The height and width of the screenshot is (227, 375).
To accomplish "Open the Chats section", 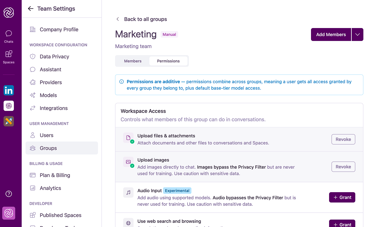I will (9, 36).
